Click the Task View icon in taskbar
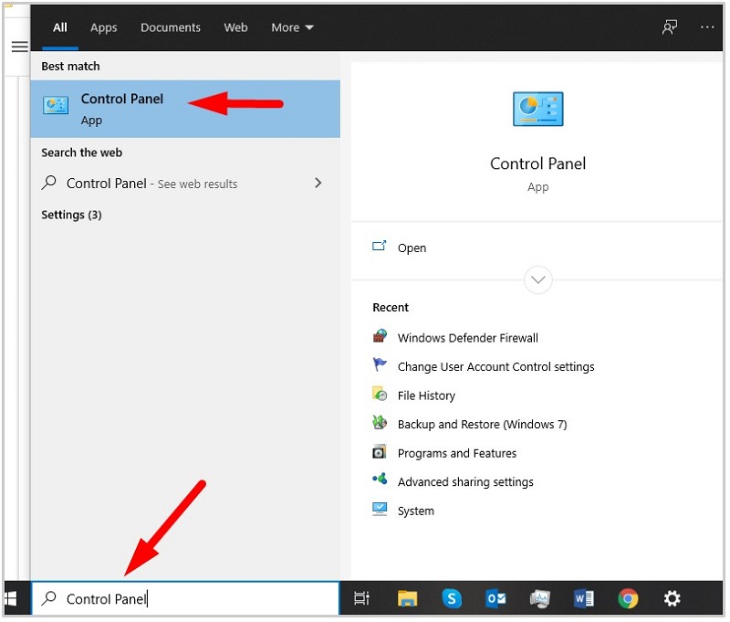 tap(361, 598)
